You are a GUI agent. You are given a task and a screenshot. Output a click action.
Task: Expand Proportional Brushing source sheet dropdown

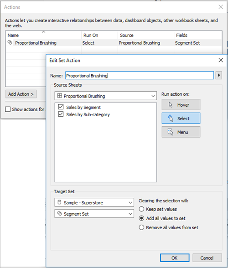106,96
